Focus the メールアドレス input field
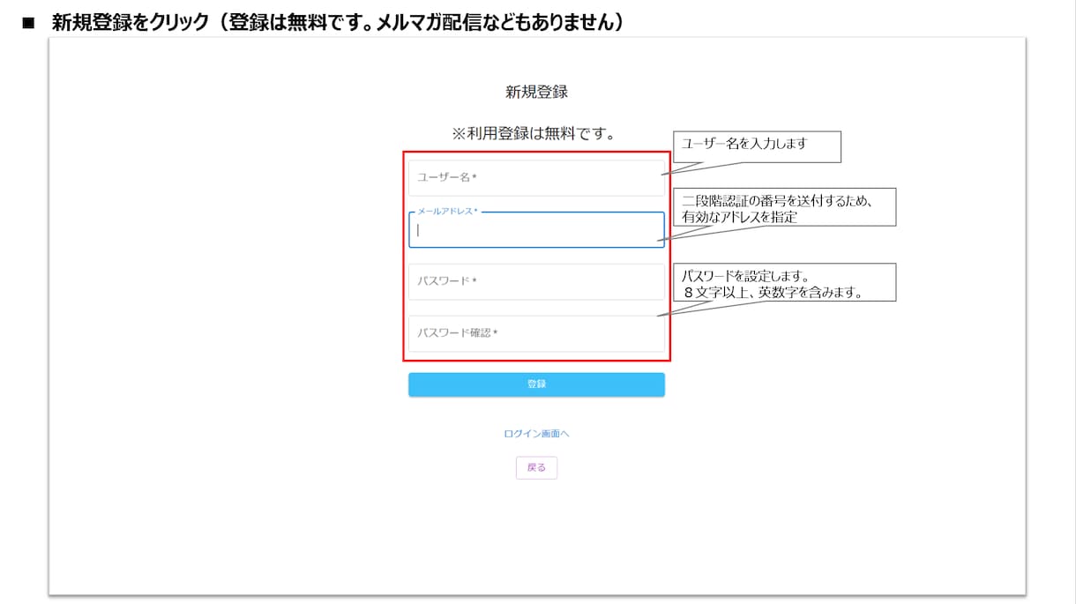Screen dimensions: 1076x604 point(536,229)
